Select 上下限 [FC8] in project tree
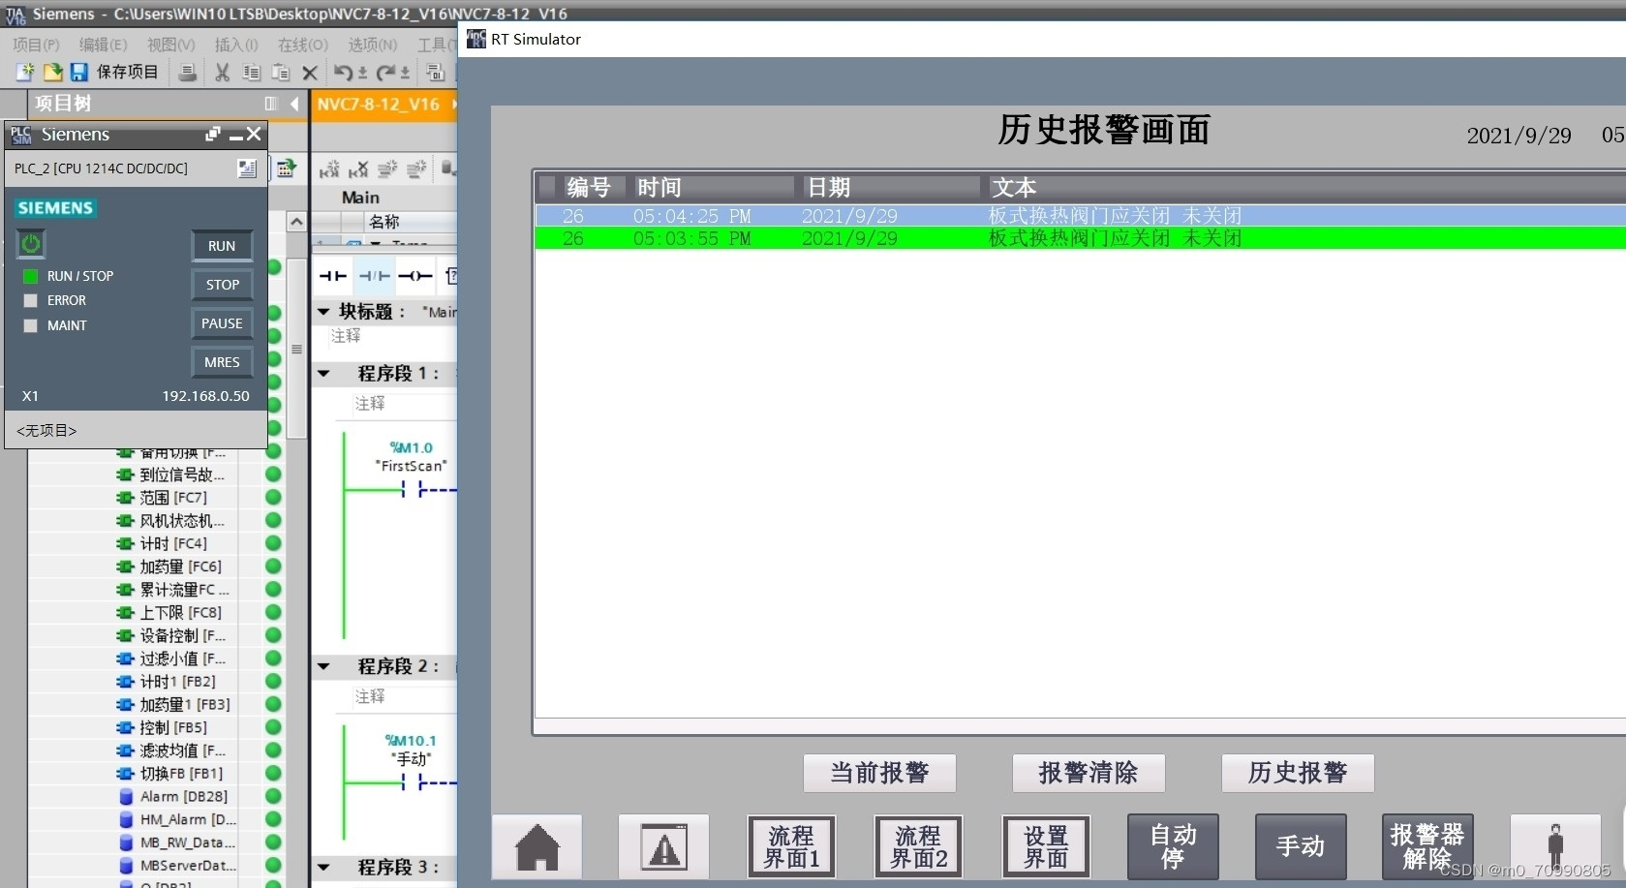 [180, 613]
